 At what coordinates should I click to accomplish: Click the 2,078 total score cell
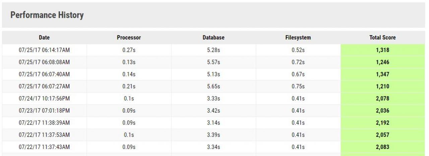coord(382,98)
